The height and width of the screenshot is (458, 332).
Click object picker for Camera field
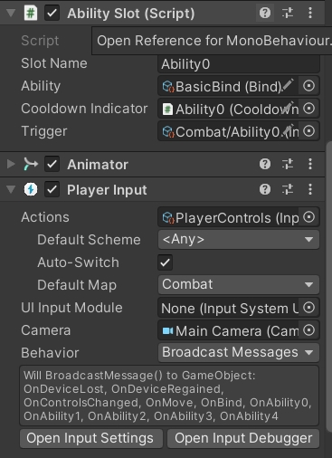[308, 330]
